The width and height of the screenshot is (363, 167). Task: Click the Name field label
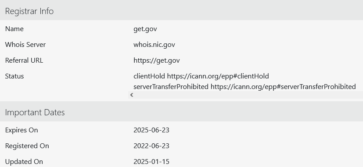click(14, 29)
